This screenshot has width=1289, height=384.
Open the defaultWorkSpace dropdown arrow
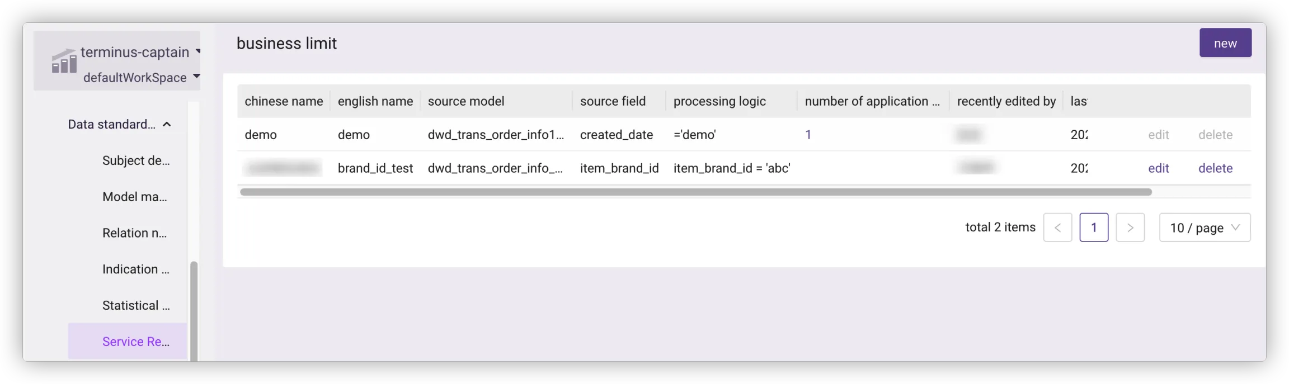[x=196, y=76]
